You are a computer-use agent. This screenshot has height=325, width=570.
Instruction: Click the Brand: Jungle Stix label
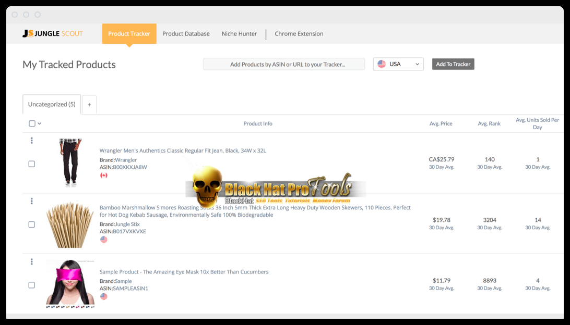coord(120,224)
